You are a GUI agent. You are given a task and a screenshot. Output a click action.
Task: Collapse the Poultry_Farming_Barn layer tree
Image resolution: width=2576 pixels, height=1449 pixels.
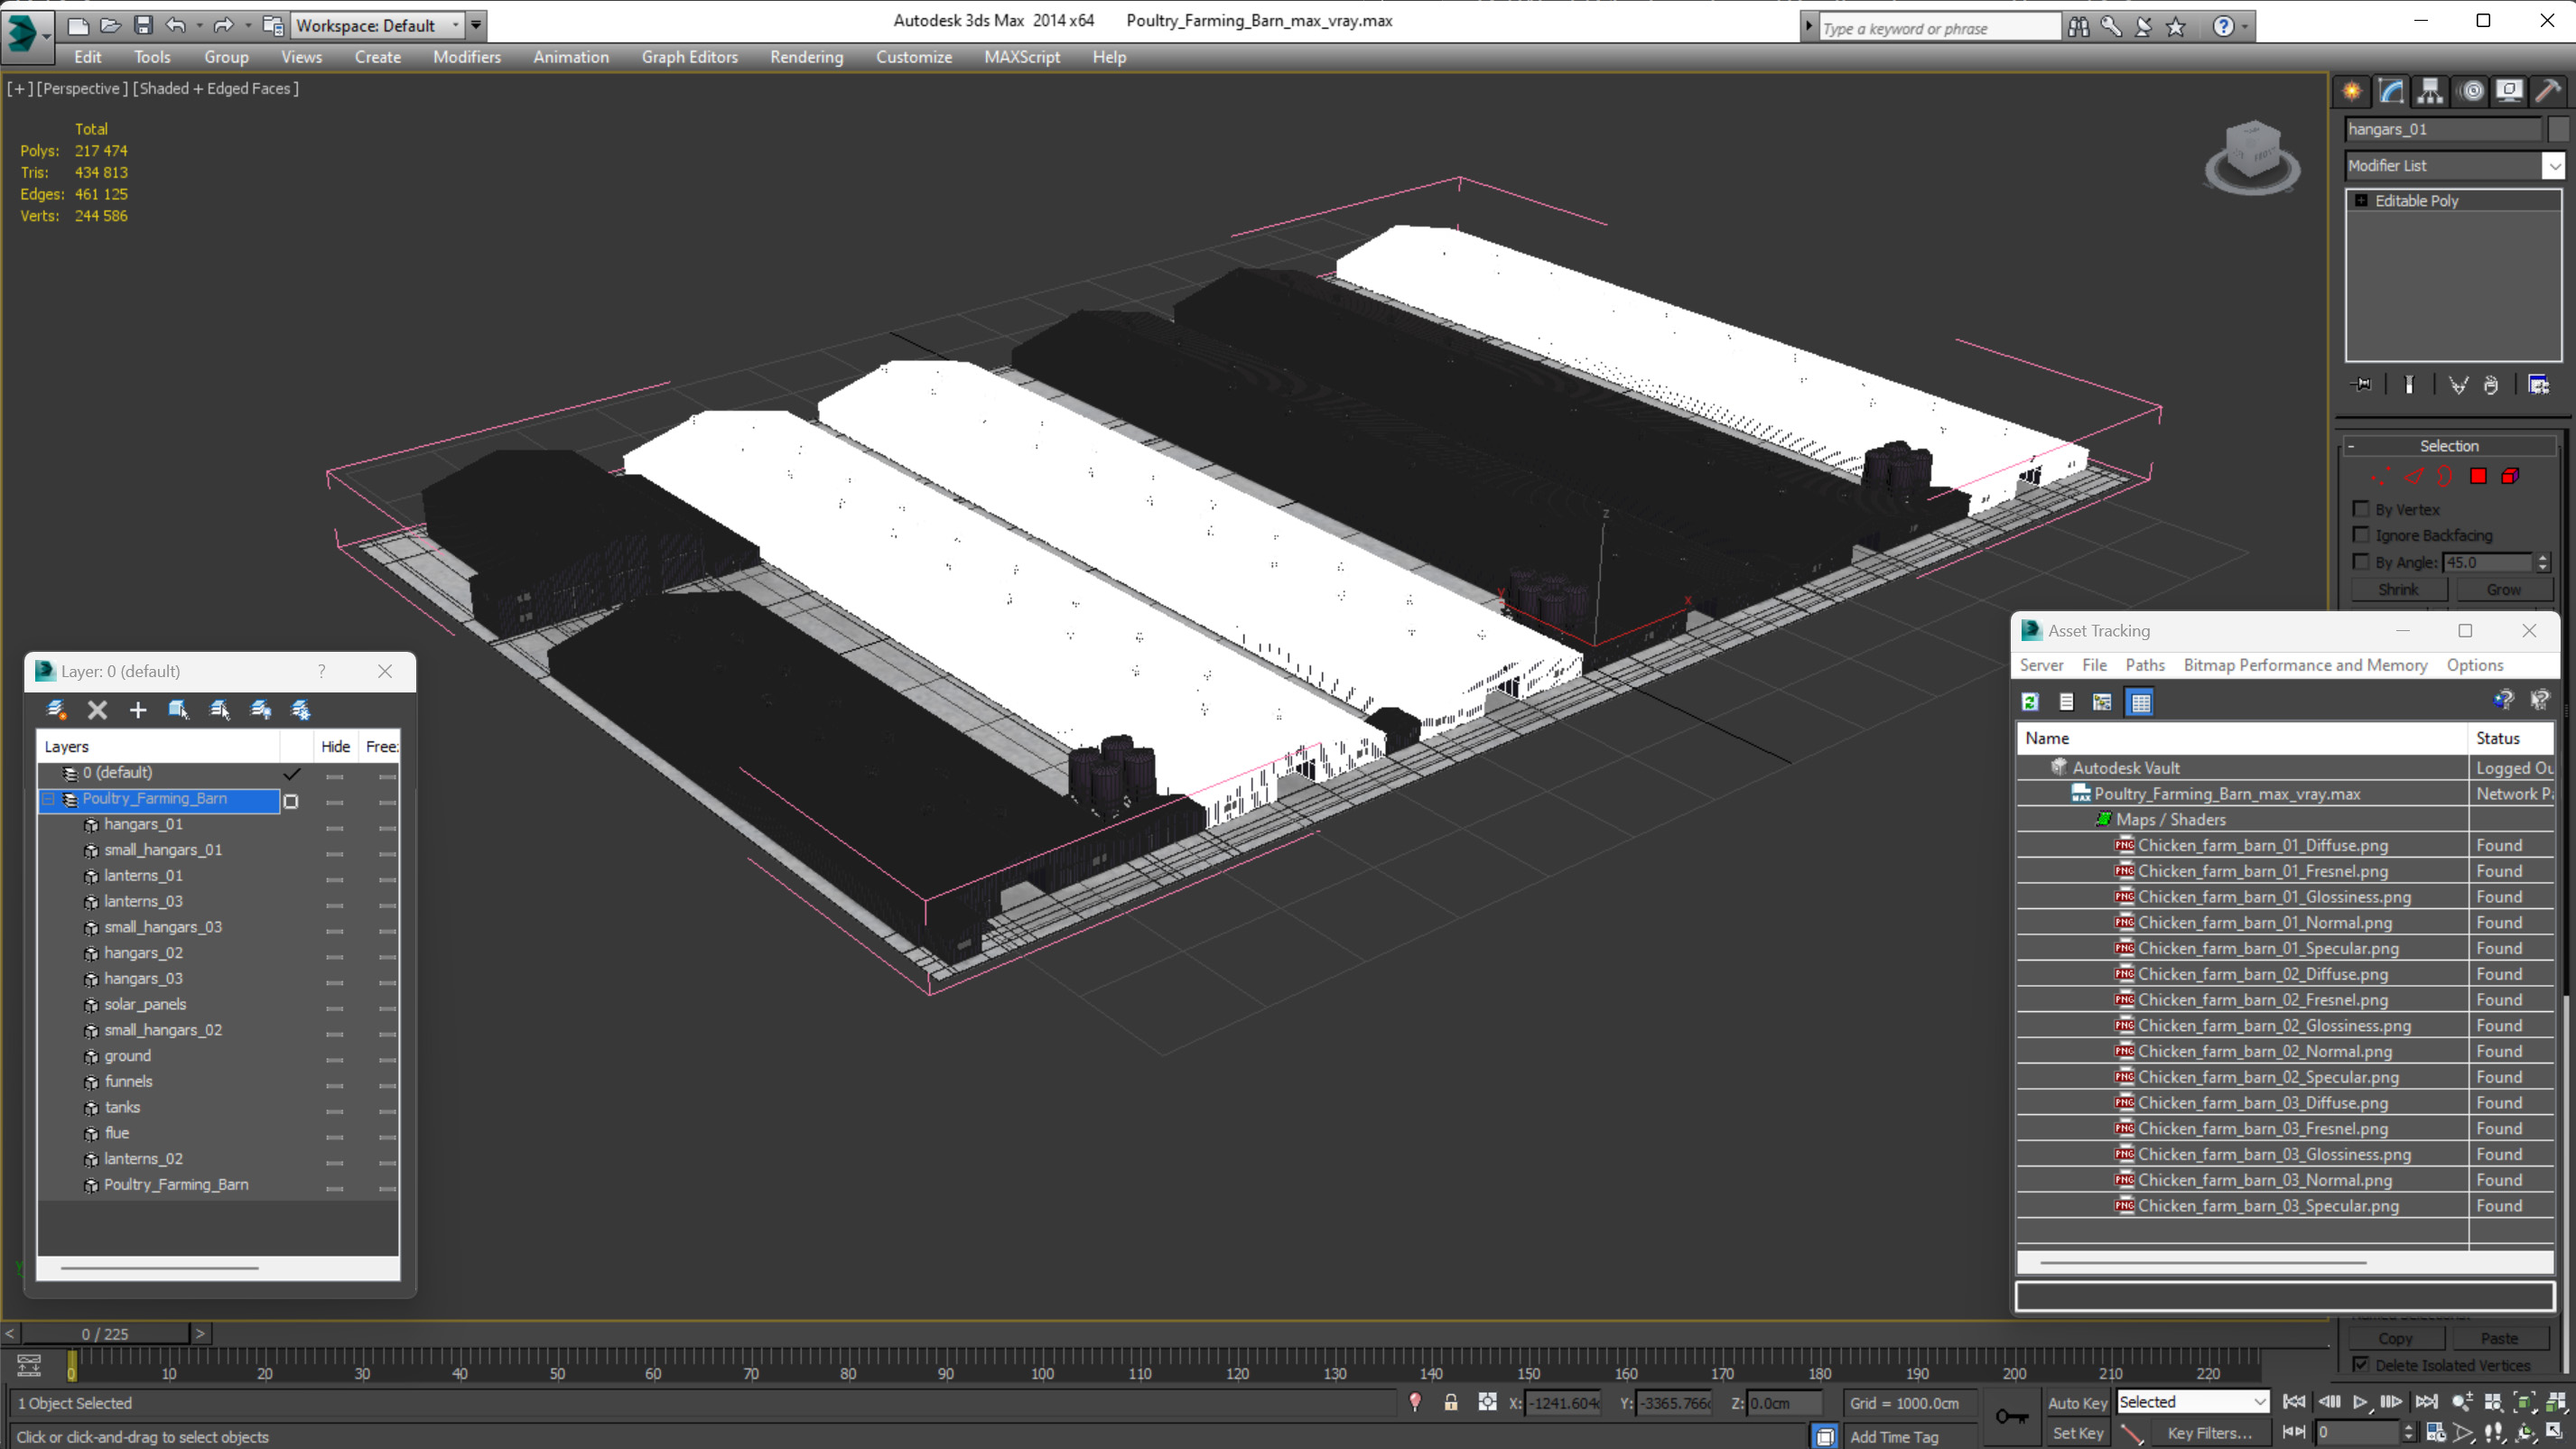[48, 799]
